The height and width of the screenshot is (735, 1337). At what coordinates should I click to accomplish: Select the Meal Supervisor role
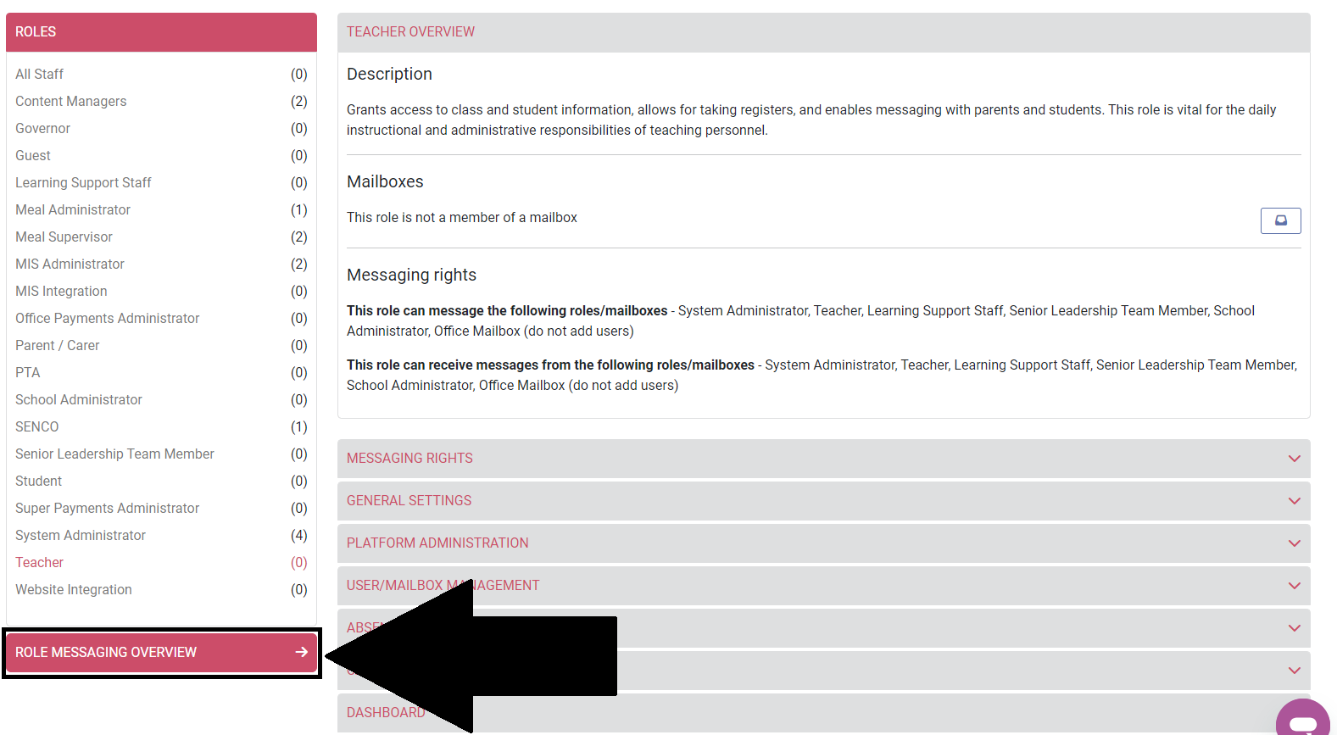[x=64, y=237]
